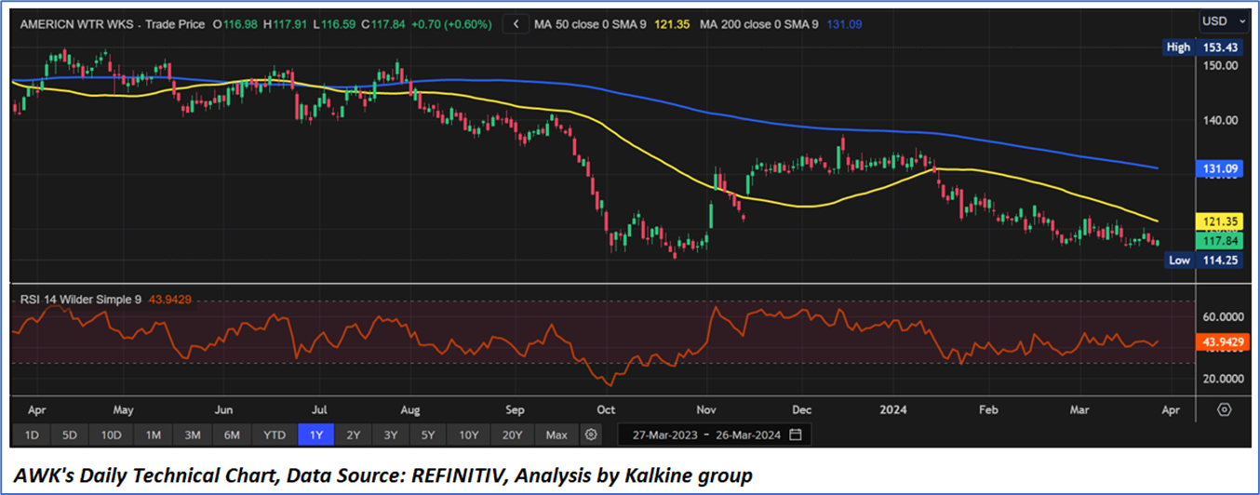Choose the 20Y time range
This screenshot has width=1260, height=495.
coord(513,435)
